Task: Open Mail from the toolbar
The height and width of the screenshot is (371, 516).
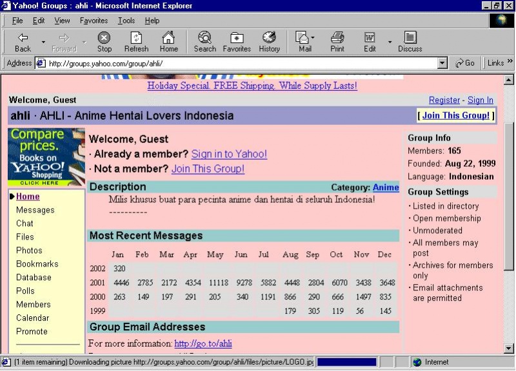Action: coord(304,41)
